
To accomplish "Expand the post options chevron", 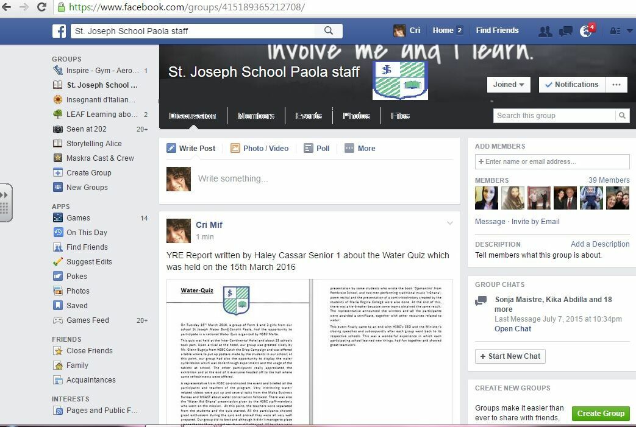I will [x=450, y=224].
